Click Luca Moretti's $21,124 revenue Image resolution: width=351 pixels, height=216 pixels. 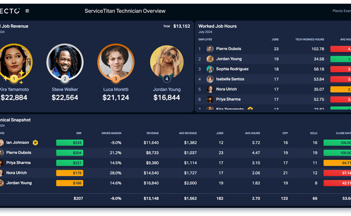click(x=116, y=98)
